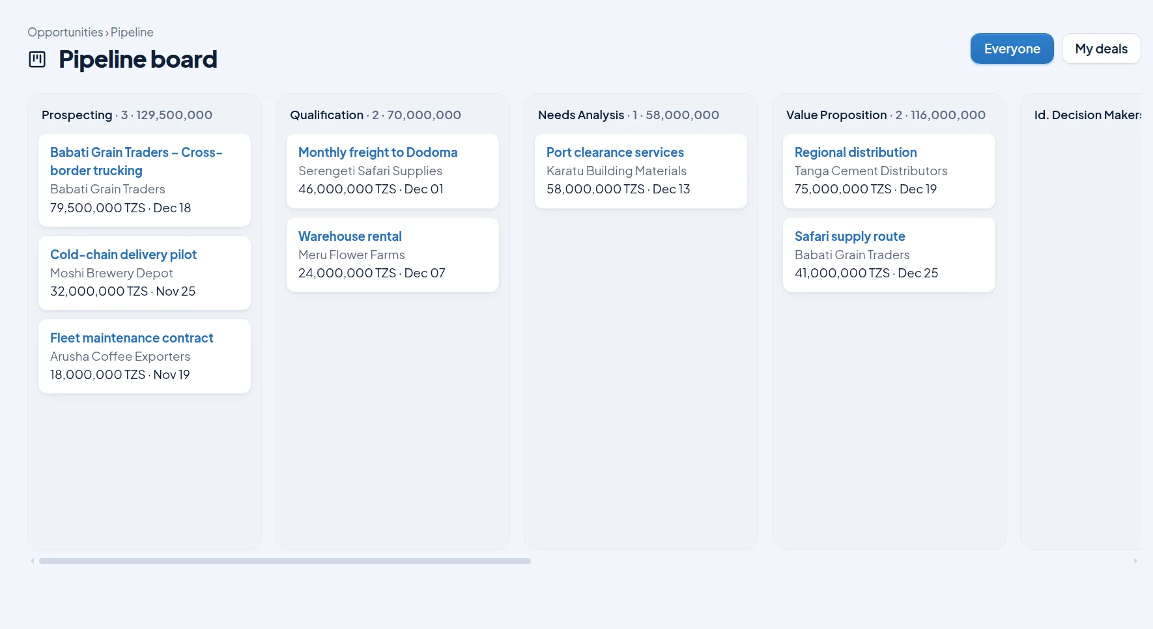The image size is (1153, 629).
Task: Click 'Karatu Building Materials' account name
Action: pyautogui.click(x=616, y=171)
